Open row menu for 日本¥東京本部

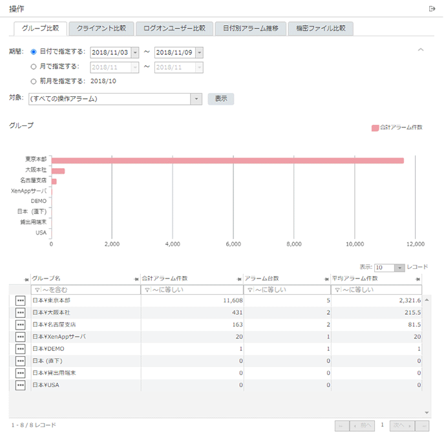coord(20,301)
